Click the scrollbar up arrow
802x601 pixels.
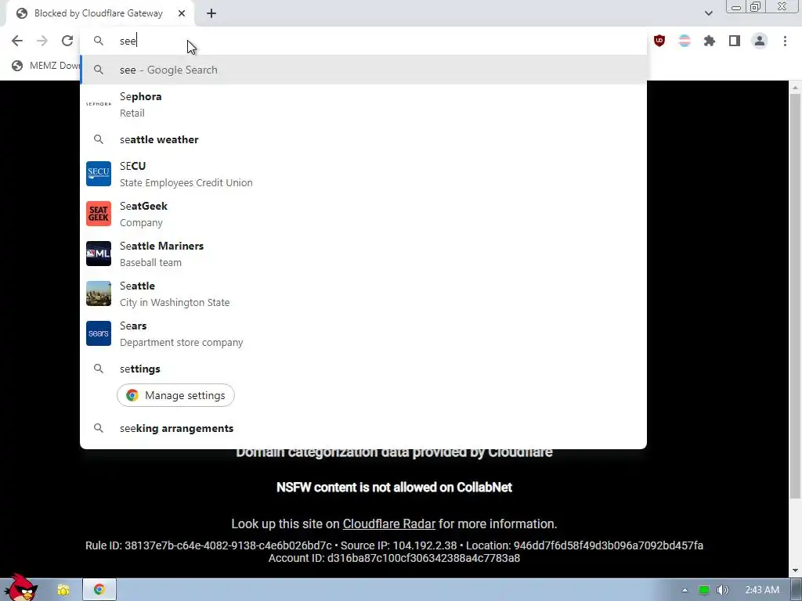pos(795,88)
